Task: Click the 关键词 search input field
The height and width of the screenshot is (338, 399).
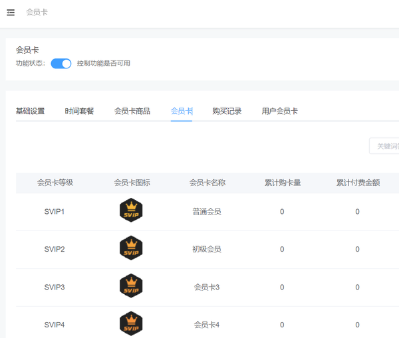Action: point(384,146)
